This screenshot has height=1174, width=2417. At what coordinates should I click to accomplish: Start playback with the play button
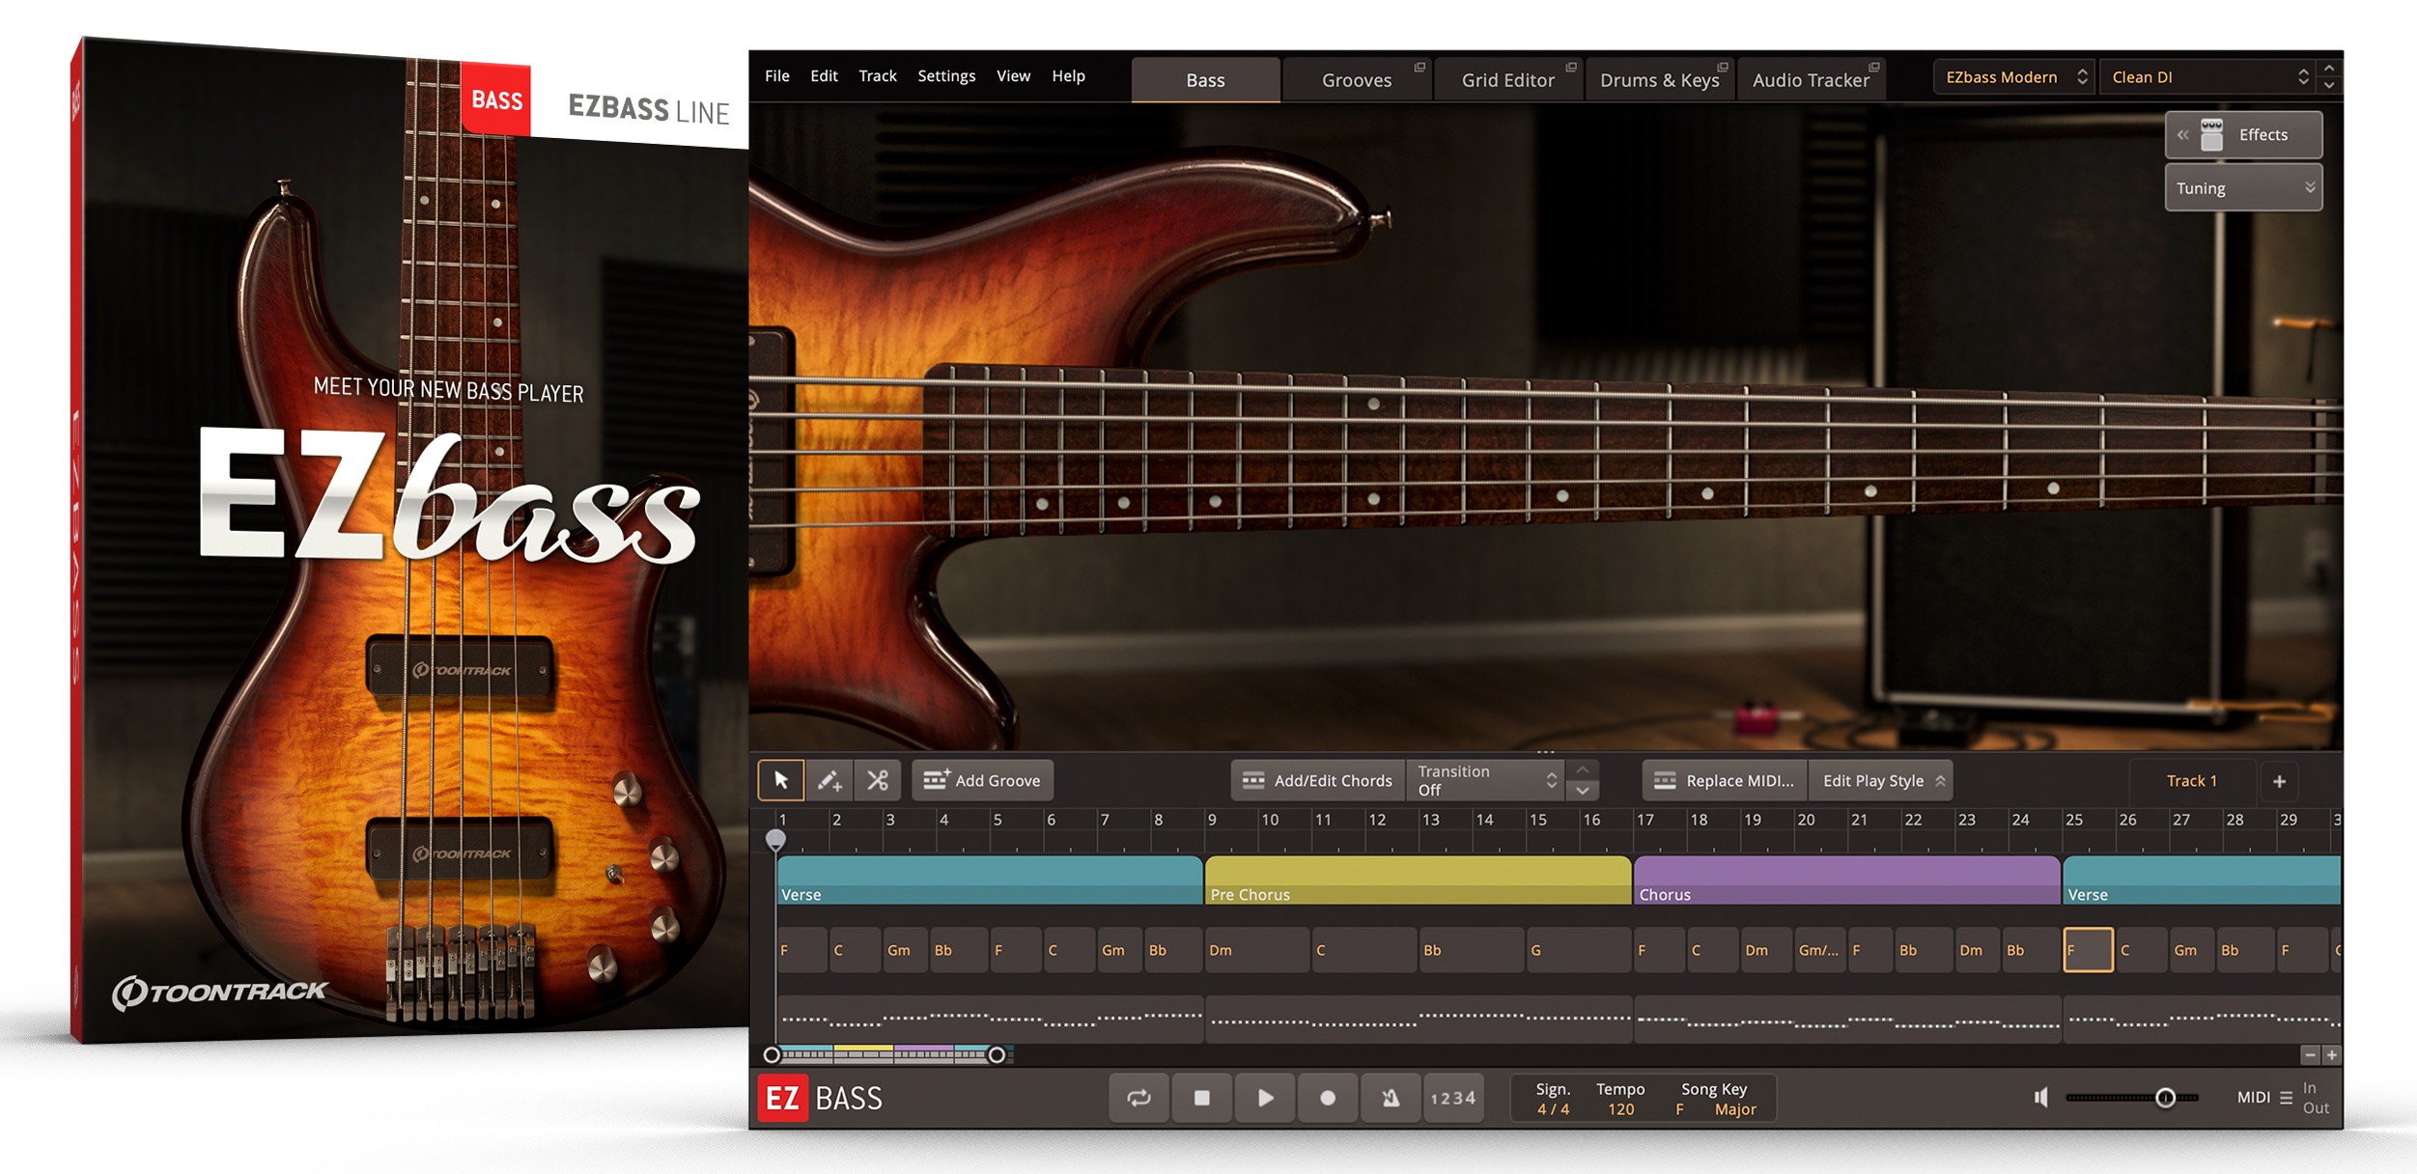1264,1098
